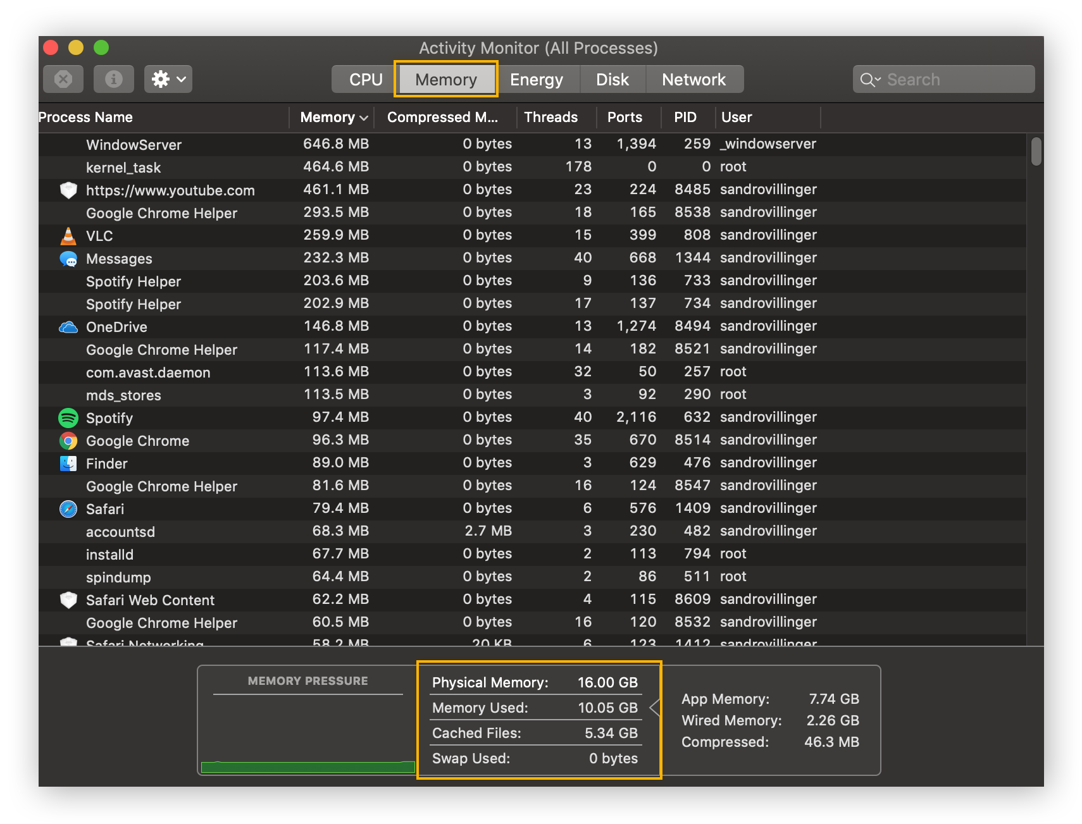Expand the Compressed Memory column header
Screen dimensions: 1082x824
444,117
